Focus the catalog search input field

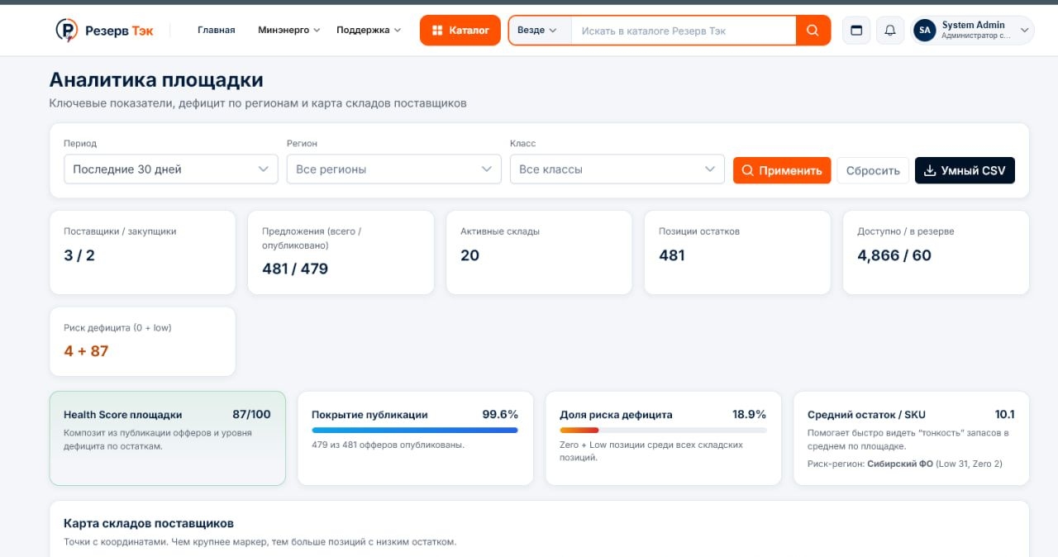(x=684, y=31)
